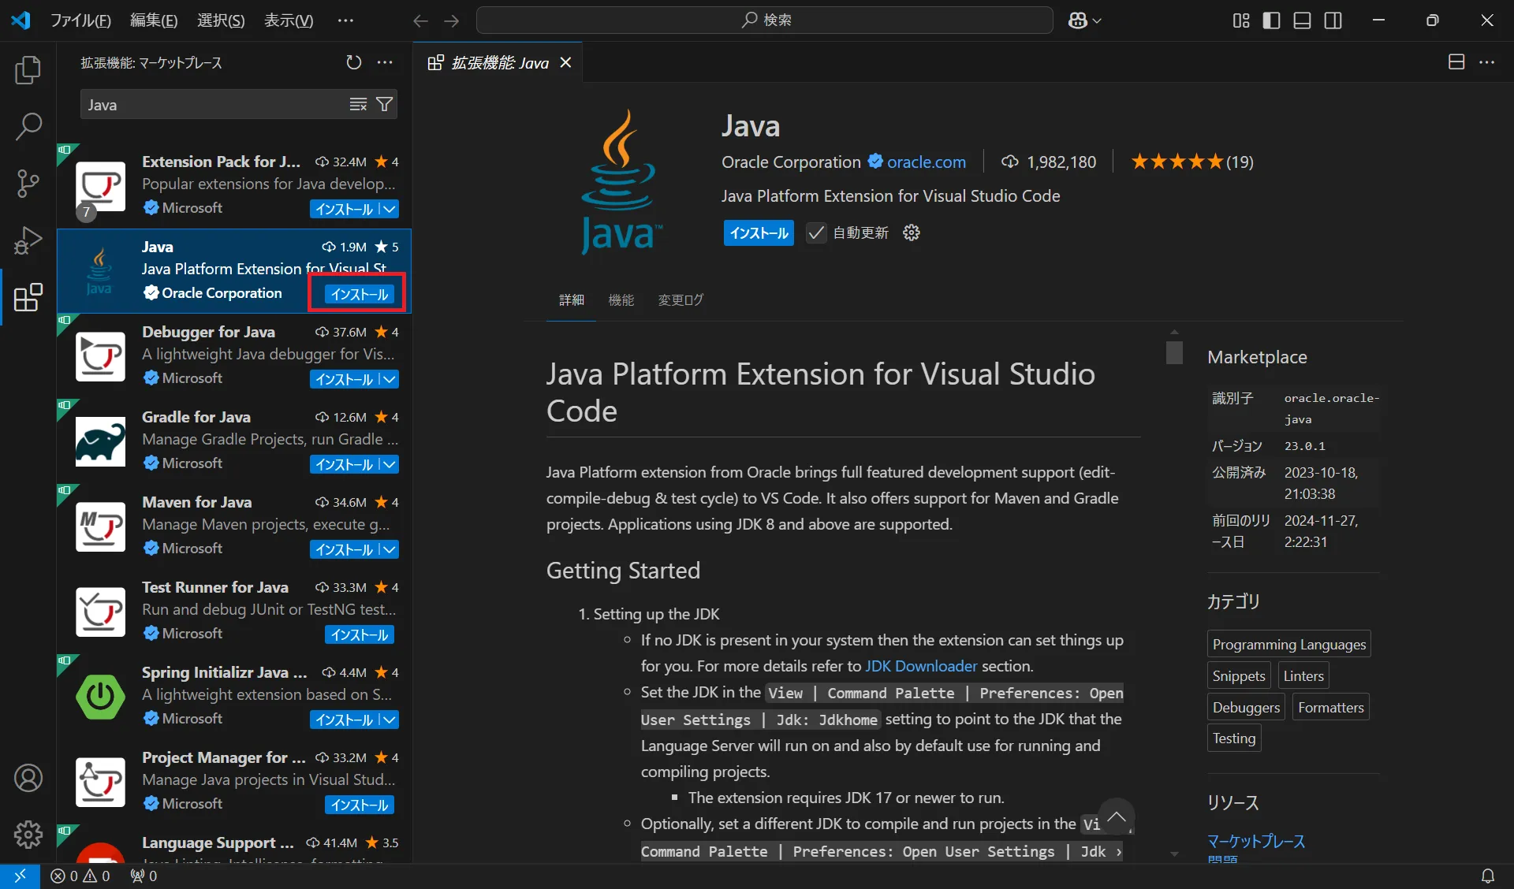
Task: Refresh the extensions marketplace list
Action: point(353,62)
